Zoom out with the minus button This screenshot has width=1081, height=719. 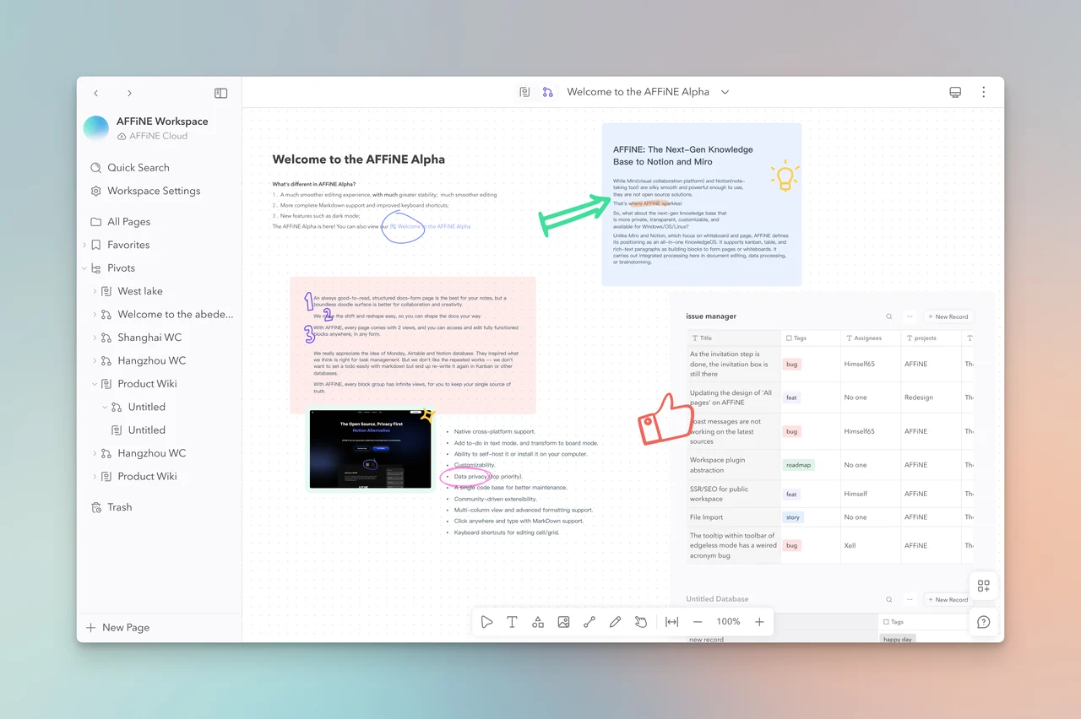pyautogui.click(x=698, y=622)
